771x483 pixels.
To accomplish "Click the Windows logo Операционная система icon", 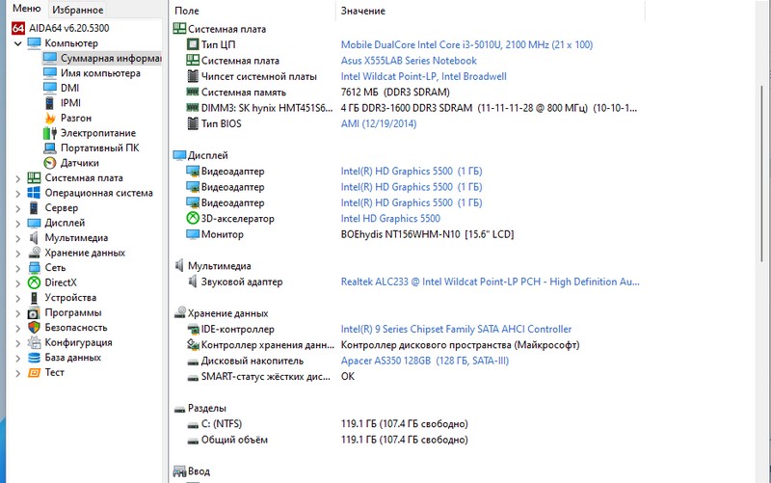I will [x=34, y=193].
